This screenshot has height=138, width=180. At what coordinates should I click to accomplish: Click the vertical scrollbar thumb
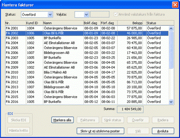171,50
